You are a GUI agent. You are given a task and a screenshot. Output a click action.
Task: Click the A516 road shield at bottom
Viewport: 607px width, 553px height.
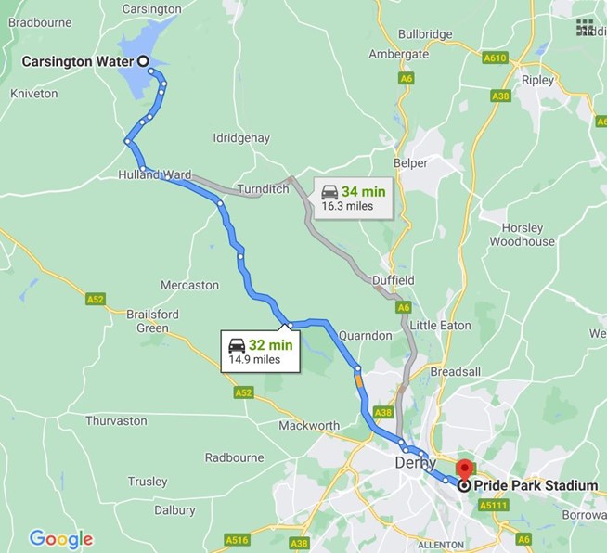coord(237,540)
